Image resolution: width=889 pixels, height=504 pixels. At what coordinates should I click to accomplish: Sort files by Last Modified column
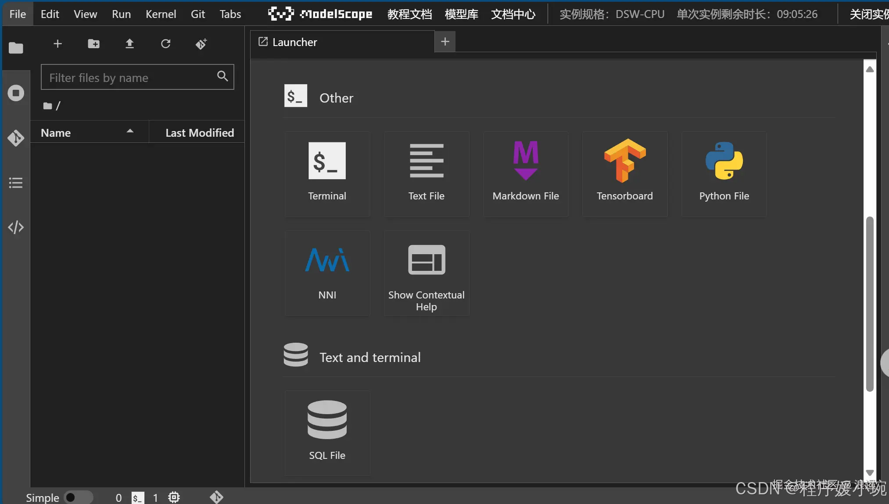point(199,132)
